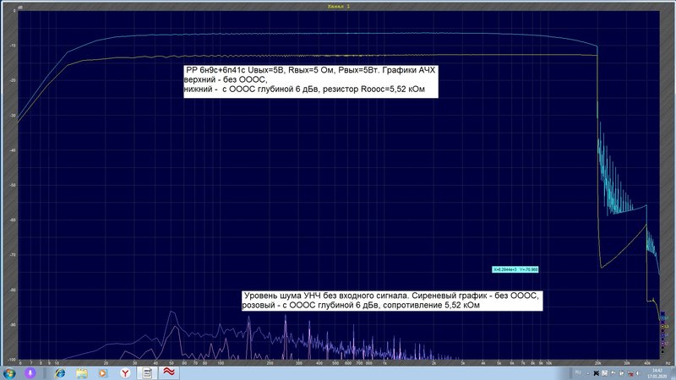Viewport: 676px width, 380px height.
Task: Toggle the yellow trace legend marker
Action: tap(662, 327)
